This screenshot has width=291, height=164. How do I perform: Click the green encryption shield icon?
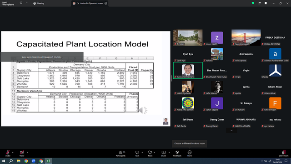pyautogui.click(x=253, y=3)
